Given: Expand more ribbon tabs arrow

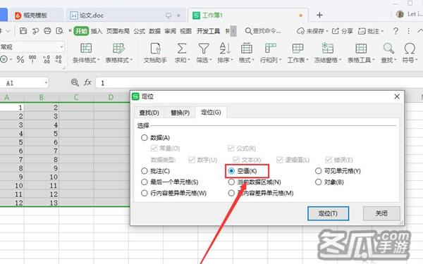Looking at the screenshot, I should 233,31.
